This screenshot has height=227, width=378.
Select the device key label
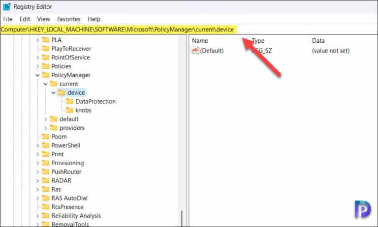pyautogui.click(x=76, y=93)
